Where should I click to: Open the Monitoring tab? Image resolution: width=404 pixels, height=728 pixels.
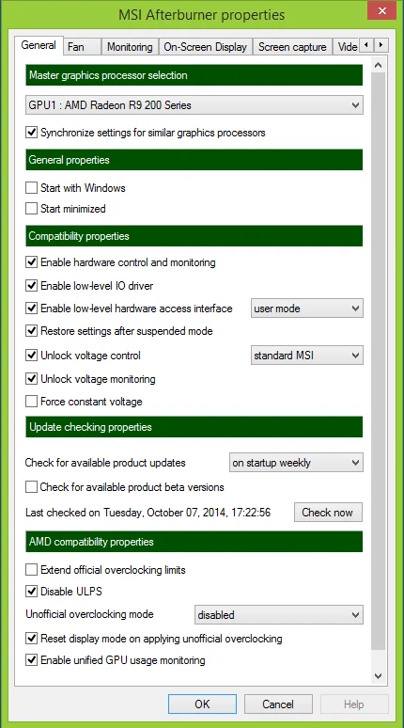click(130, 47)
